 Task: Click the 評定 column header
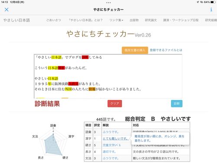[x=97, y=125]
